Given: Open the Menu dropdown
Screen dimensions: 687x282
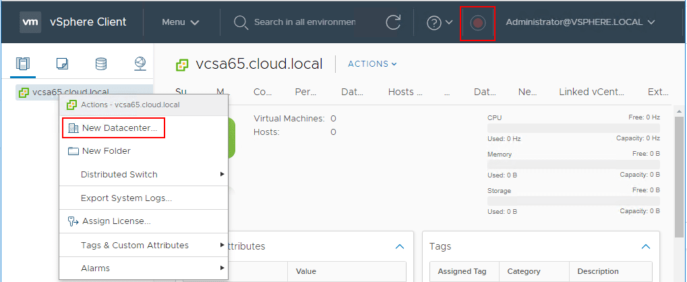Looking at the screenshot, I should pos(180,22).
